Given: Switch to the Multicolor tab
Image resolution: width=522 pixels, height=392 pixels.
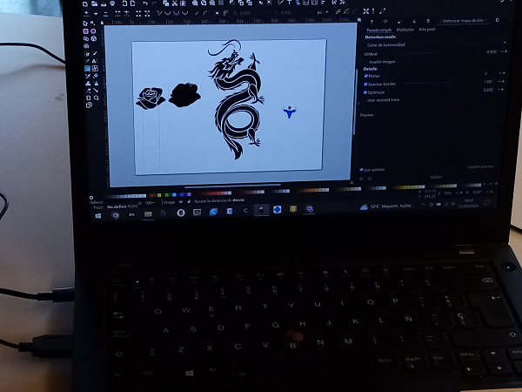Looking at the screenshot, I should (404, 29).
